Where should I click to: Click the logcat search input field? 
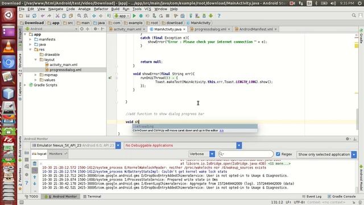click(x=246, y=154)
